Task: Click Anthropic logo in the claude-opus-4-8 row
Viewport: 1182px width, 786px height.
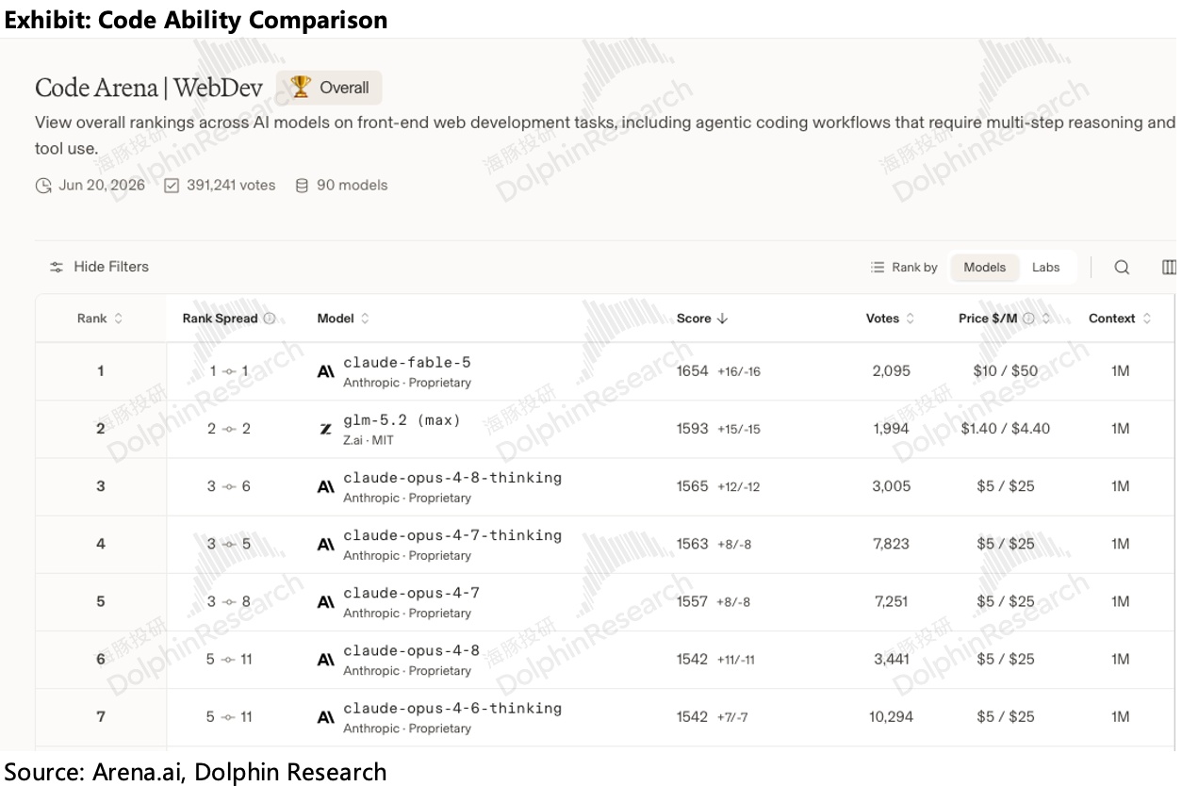Action: pos(325,660)
